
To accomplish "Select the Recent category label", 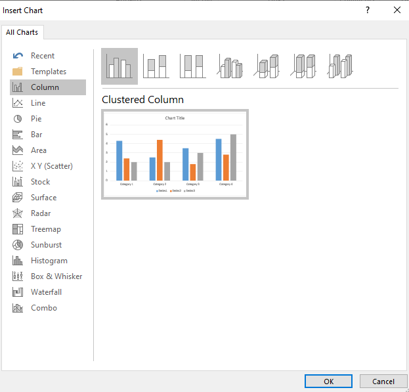I will pos(43,56).
